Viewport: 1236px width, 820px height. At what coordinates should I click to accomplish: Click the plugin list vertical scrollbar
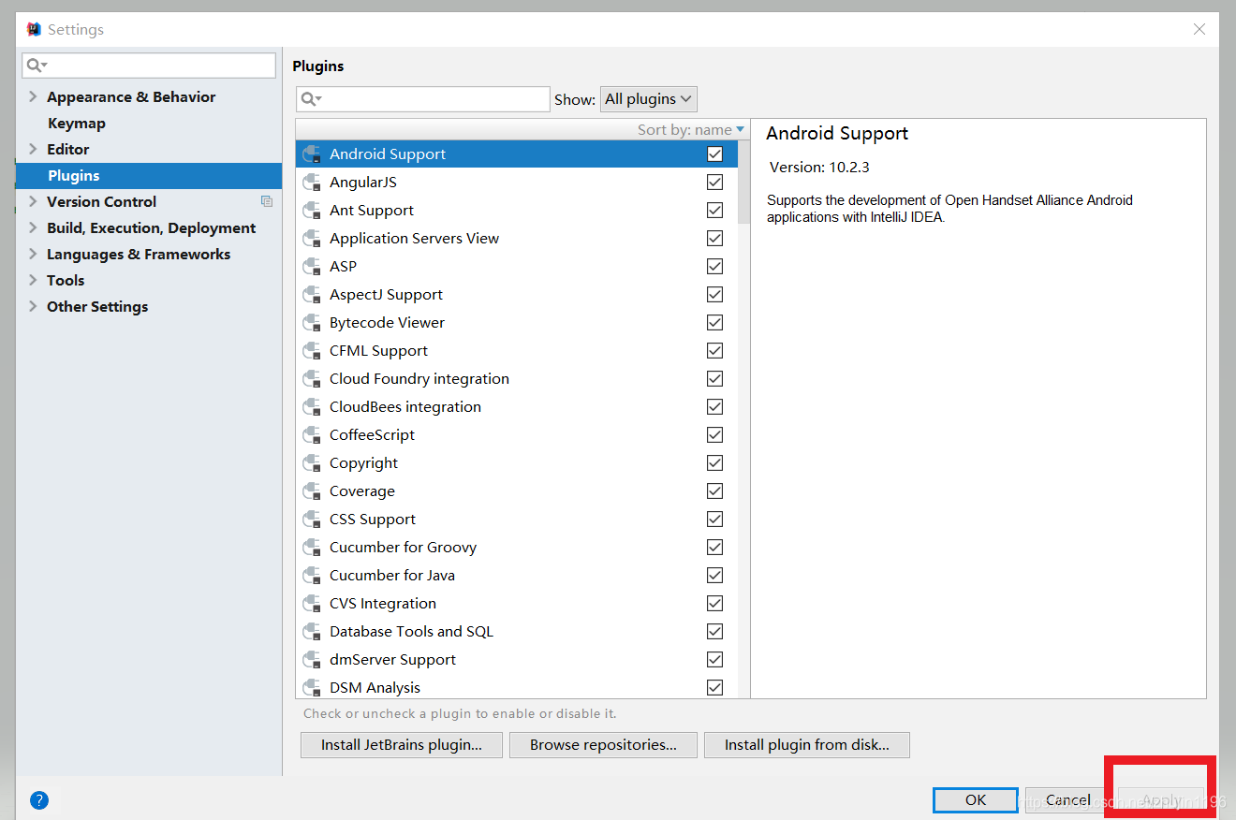click(744, 182)
